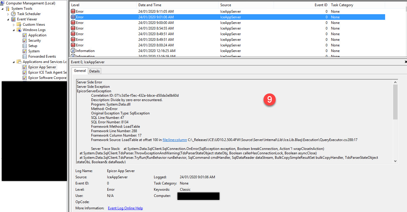Collapse the Event Viewer tree node

8,19
